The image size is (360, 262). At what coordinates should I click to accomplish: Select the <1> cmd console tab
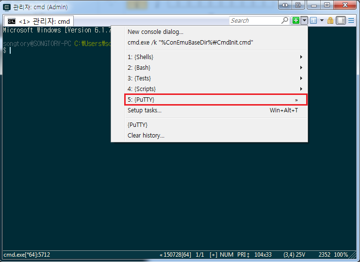coord(39,21)
